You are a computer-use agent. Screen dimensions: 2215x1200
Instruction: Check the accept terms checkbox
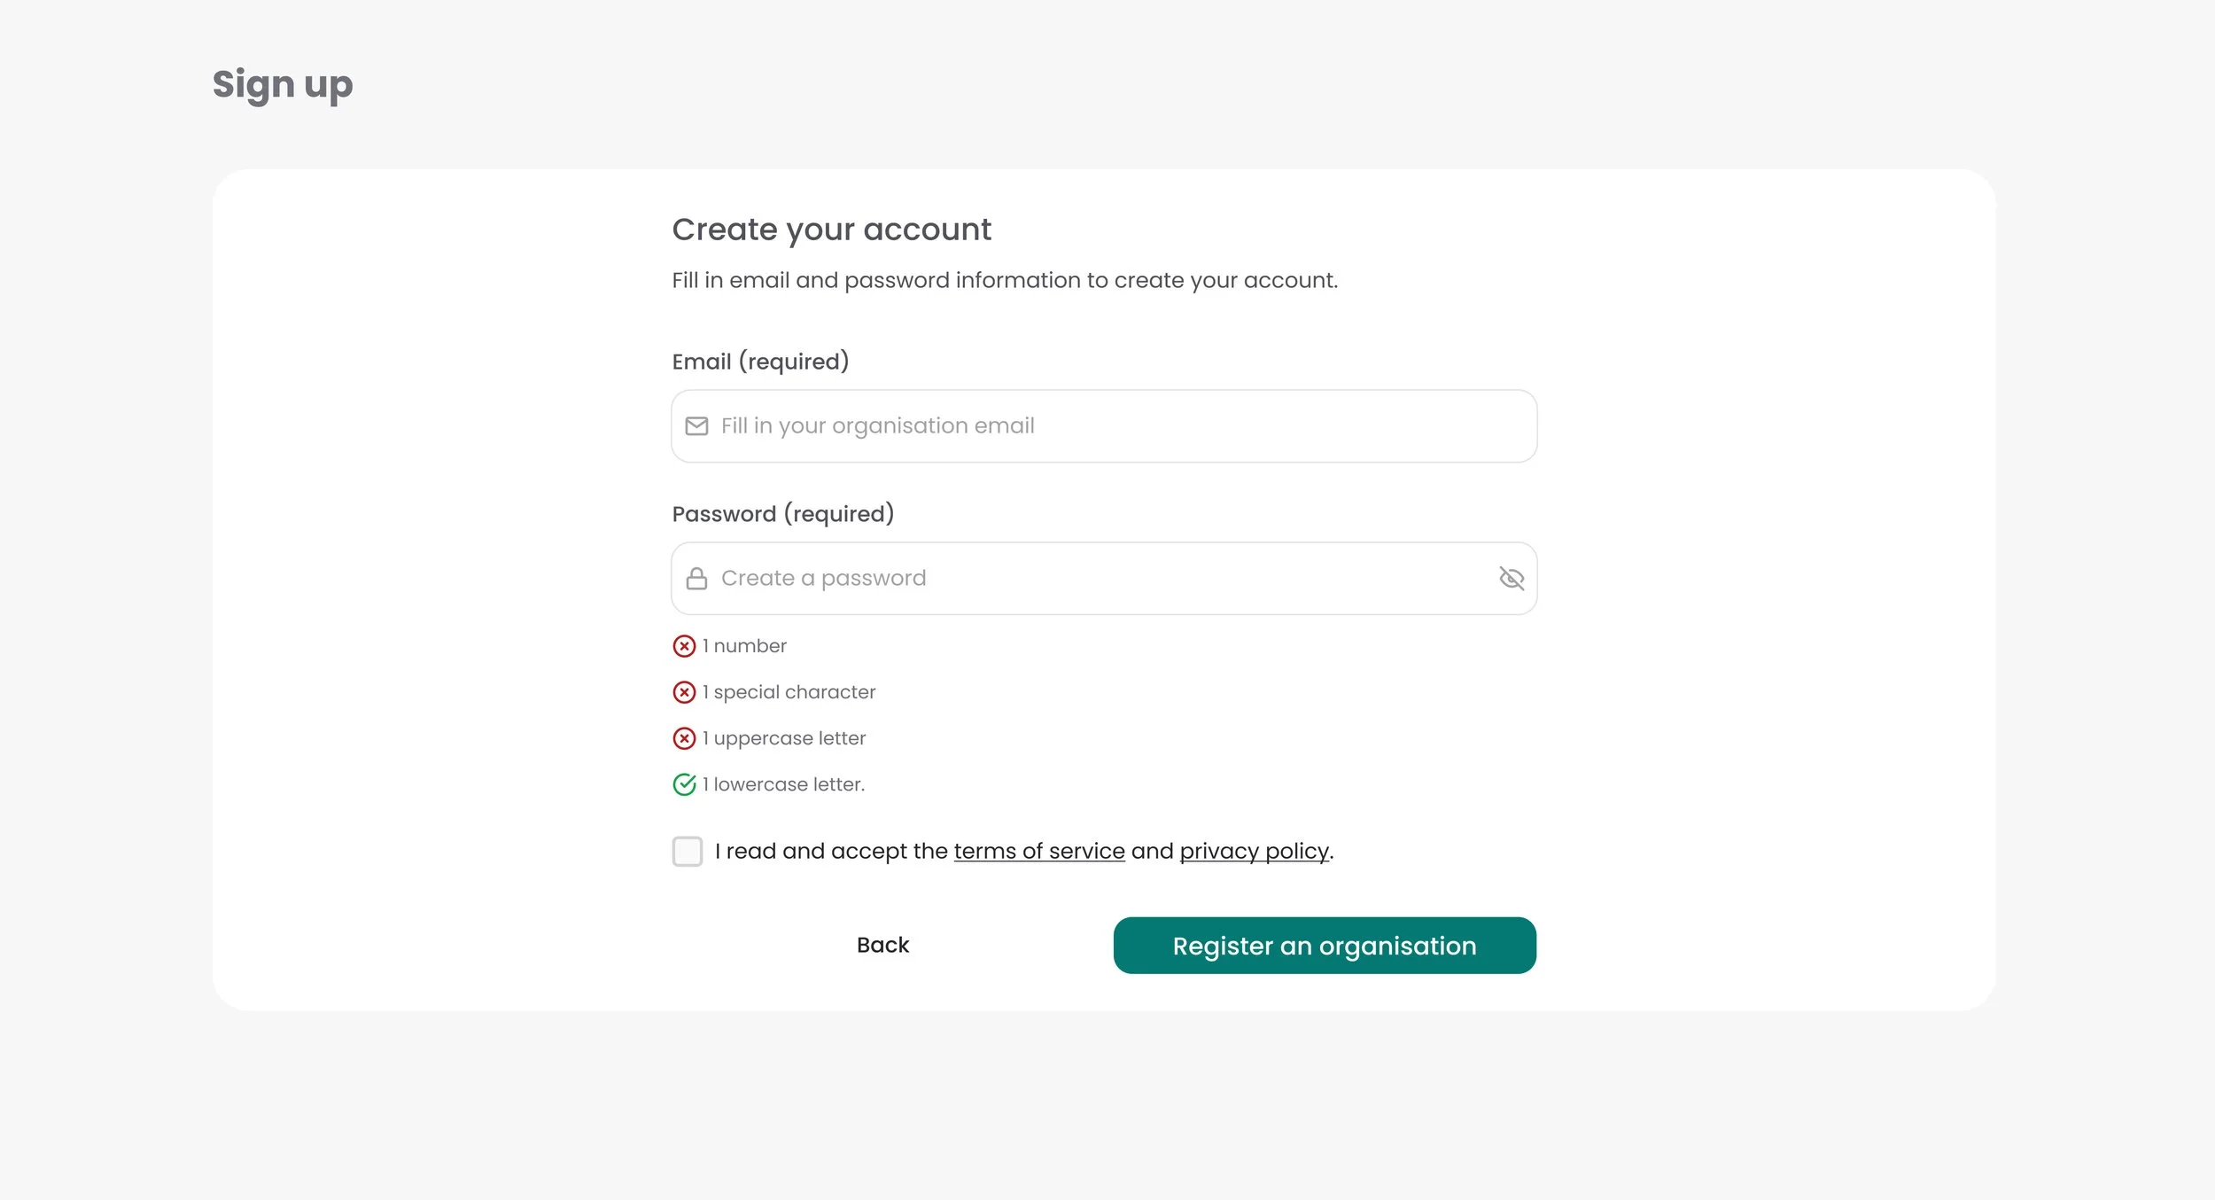pyautogui.click(x=688, y=852)
